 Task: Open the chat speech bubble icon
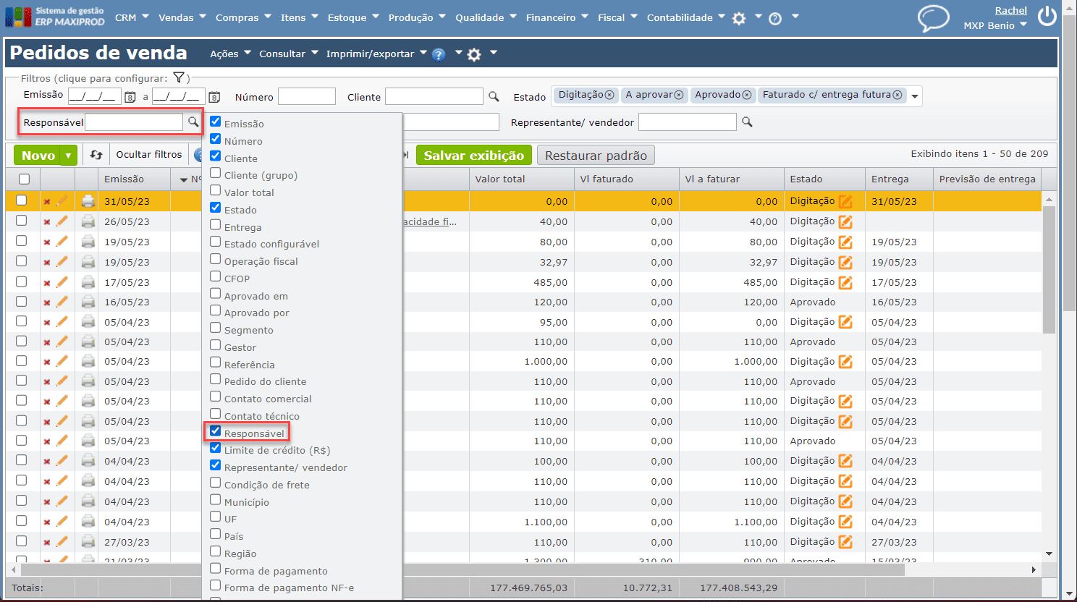pyautogui.click(x=933, y=18)
